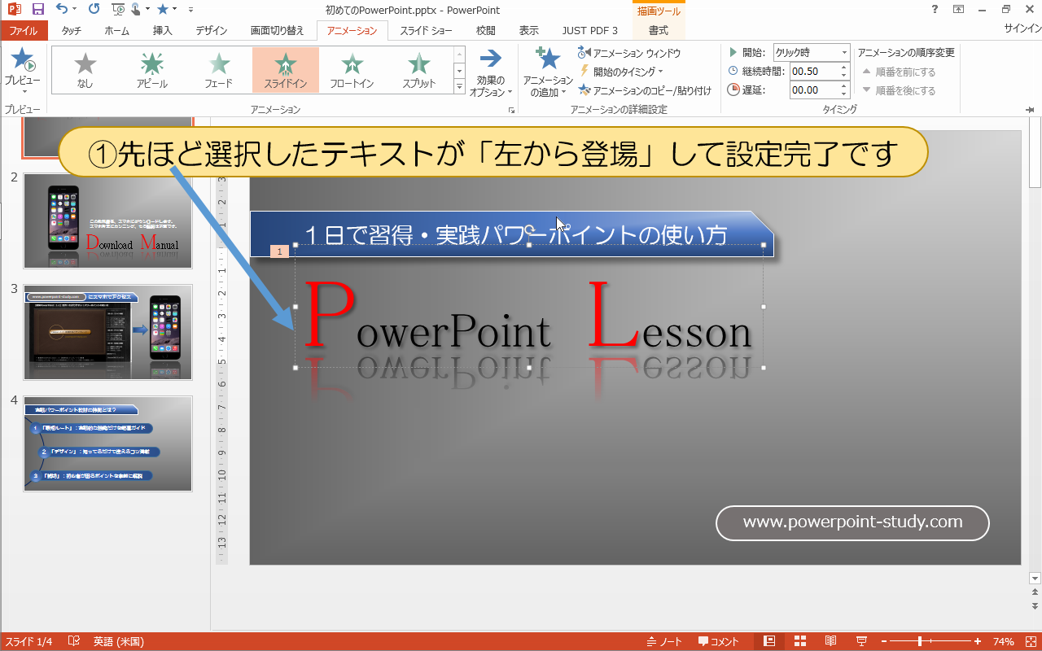Switch to the Slide Show (スライド ショー) tab
Image resolution: width=1042 pixels, height=651 pixels.
click(426, 31)
